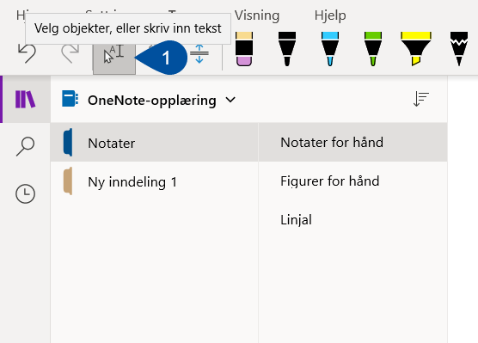The height and width of the screenshot is (343, 478).
Task: Choose the green pen
Action: click(x=373, y=49)
